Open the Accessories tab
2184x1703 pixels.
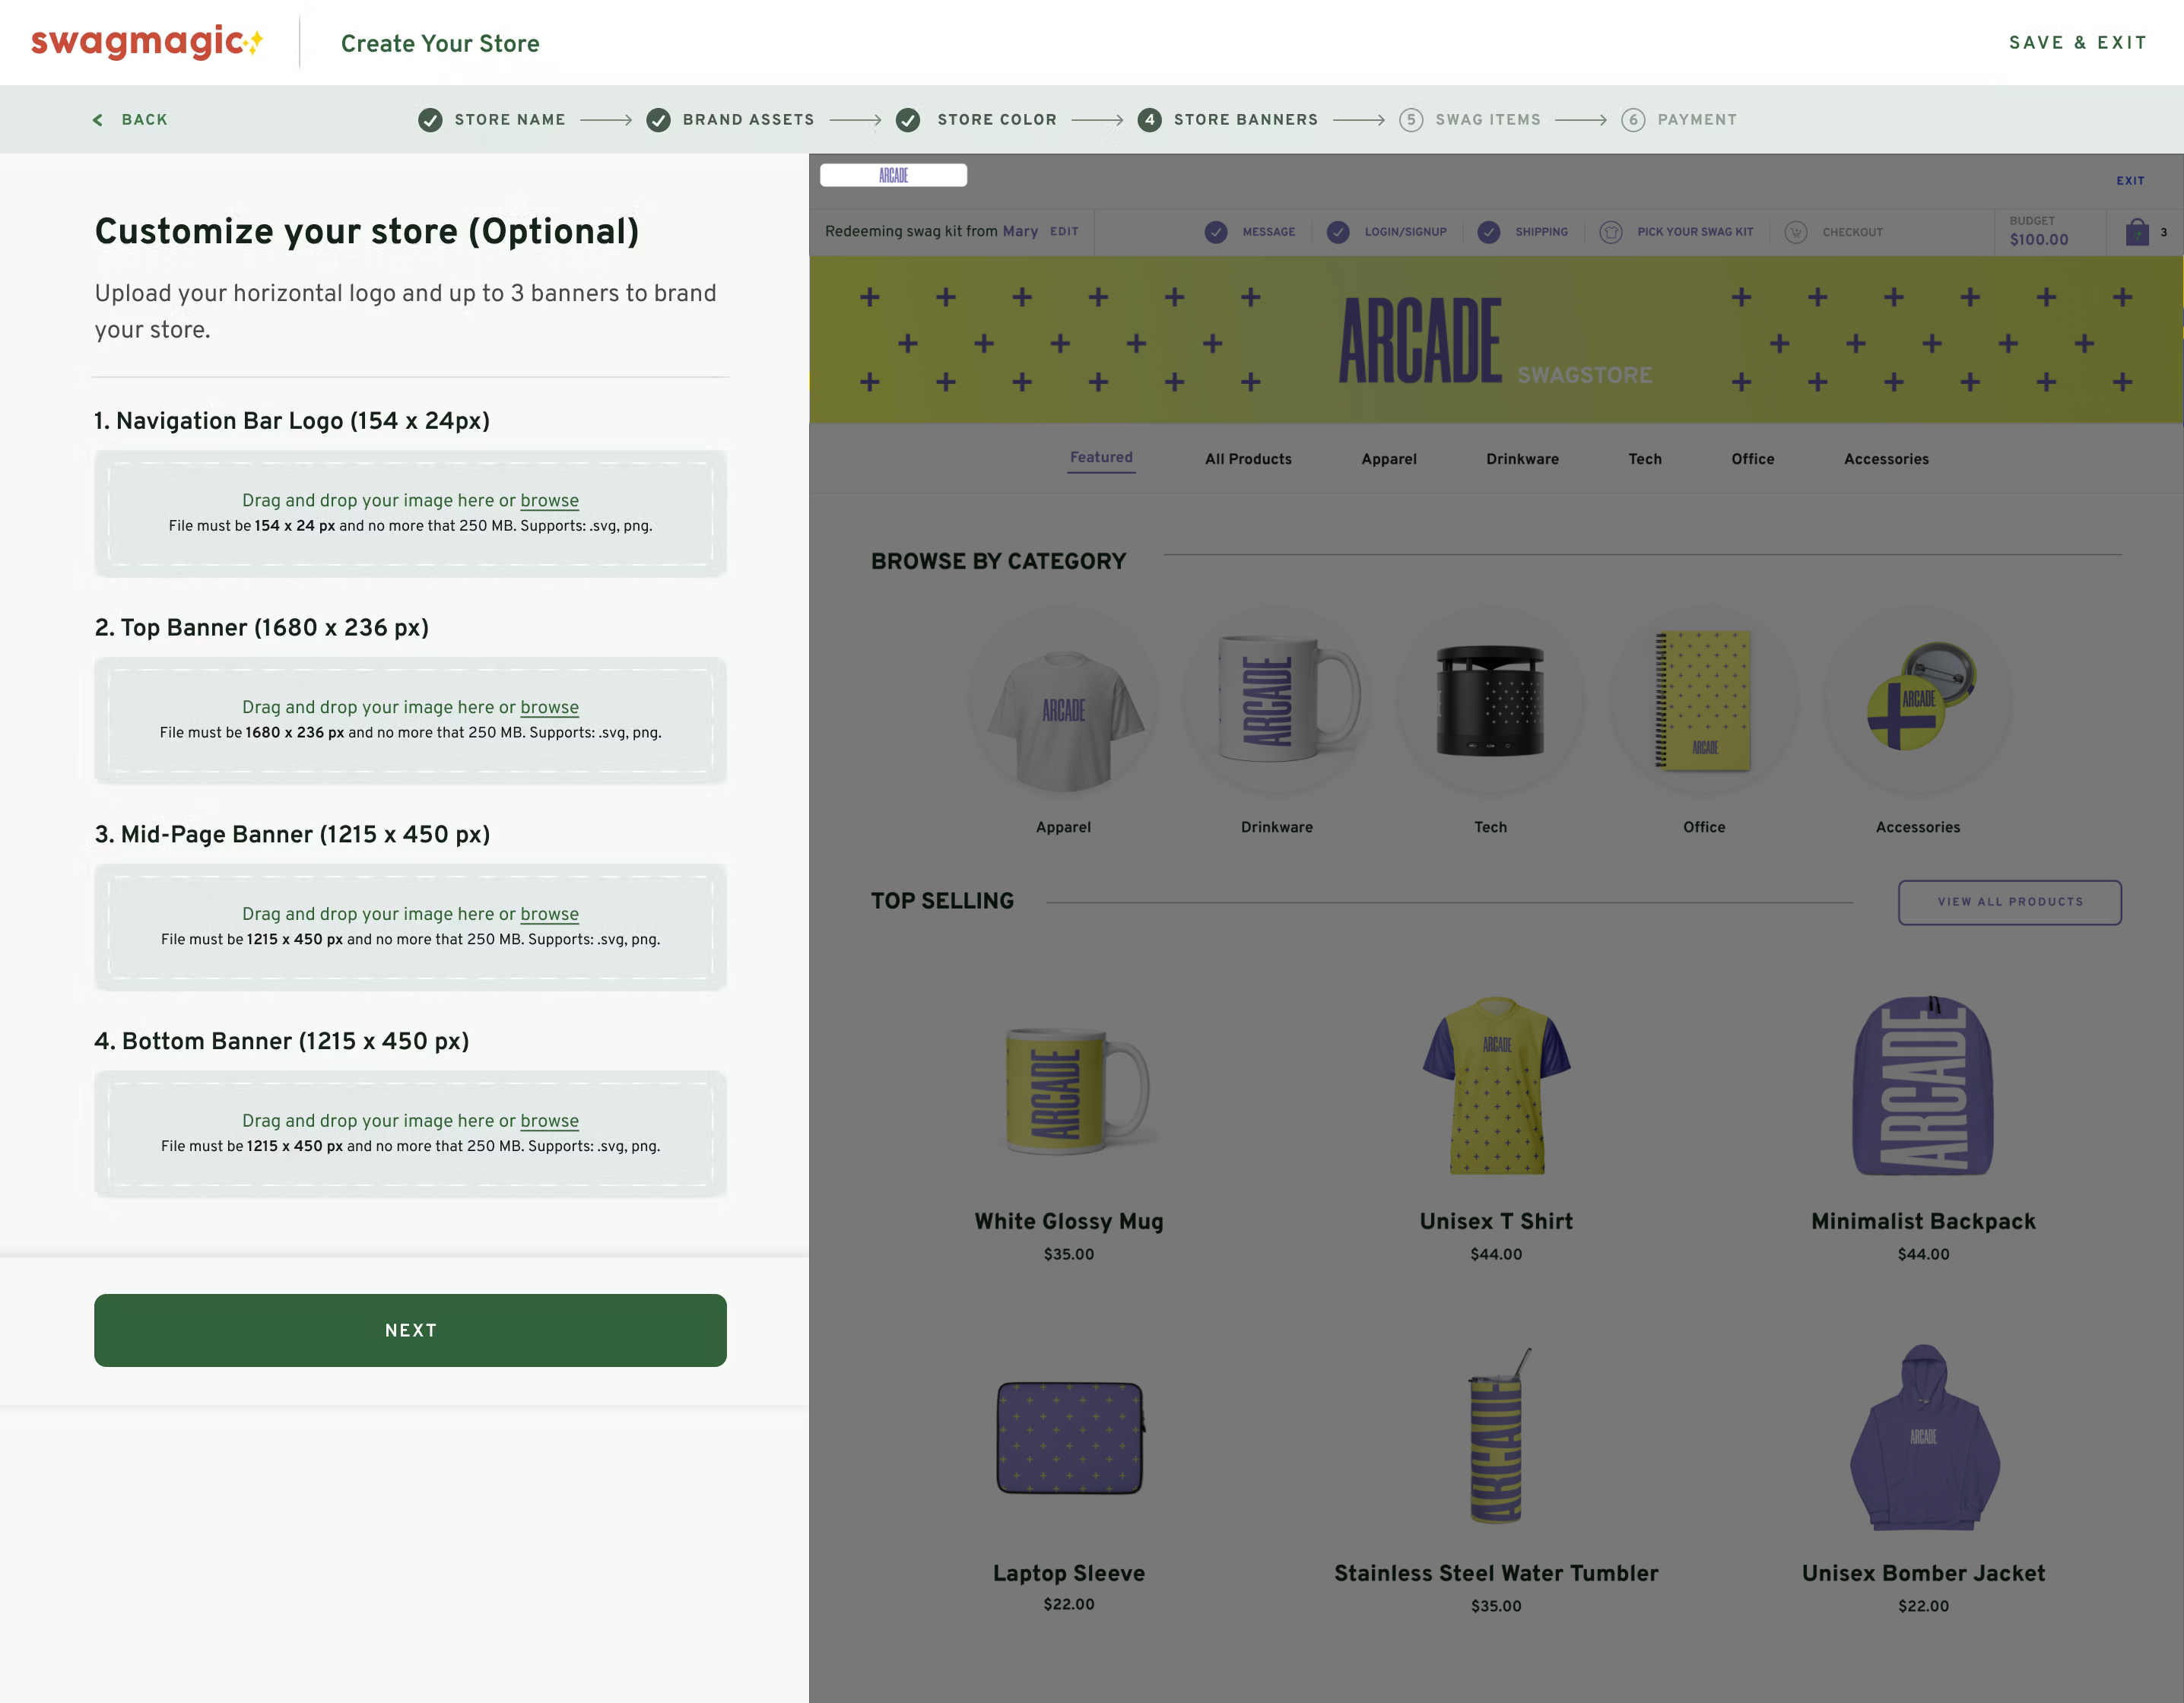(1886, 459)
